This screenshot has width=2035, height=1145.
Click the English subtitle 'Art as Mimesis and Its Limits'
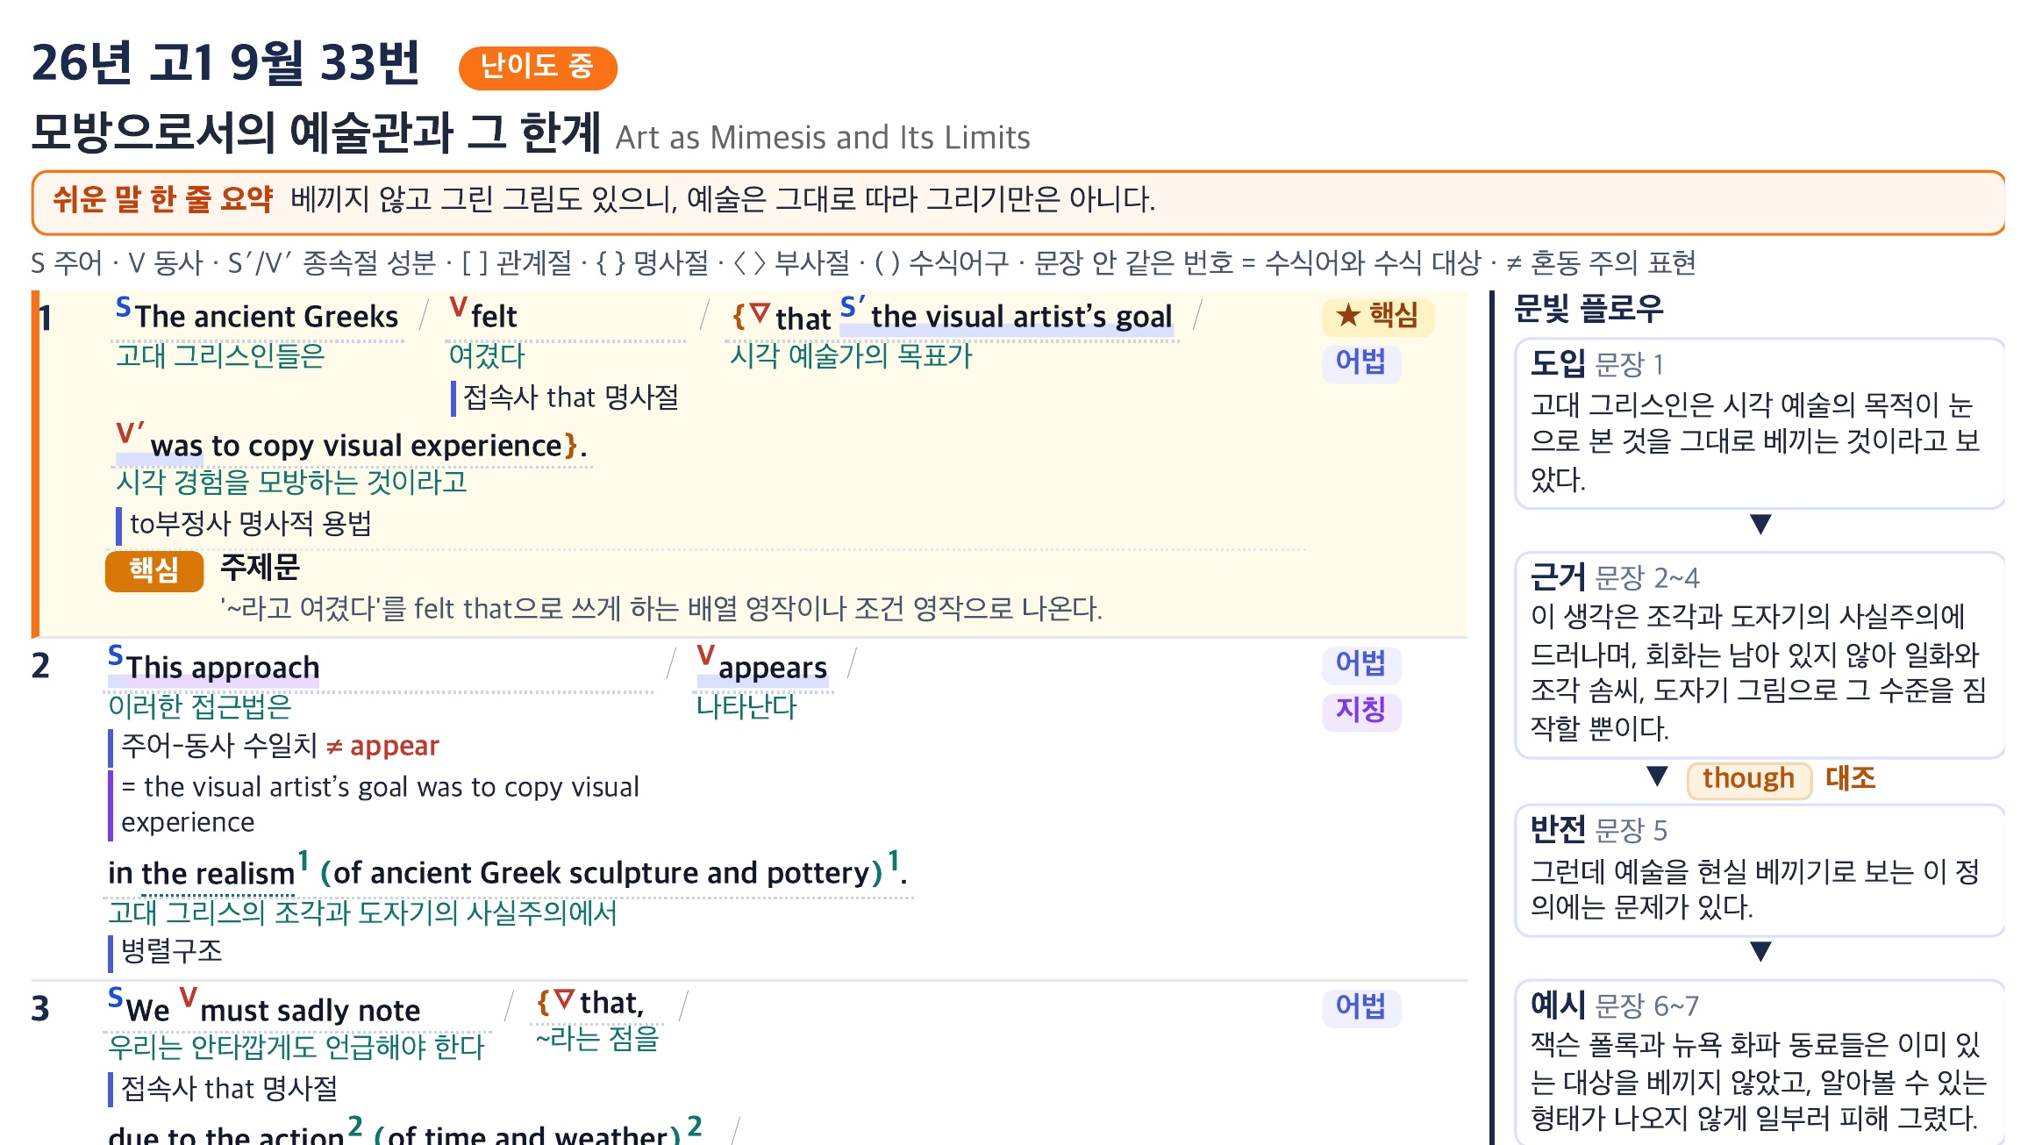click(x=823, y=138)
